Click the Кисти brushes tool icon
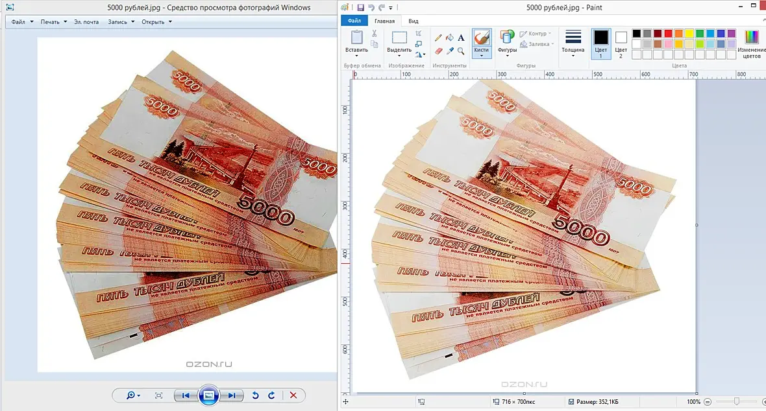Screen dimensions: 766x411 click(481, 38)
